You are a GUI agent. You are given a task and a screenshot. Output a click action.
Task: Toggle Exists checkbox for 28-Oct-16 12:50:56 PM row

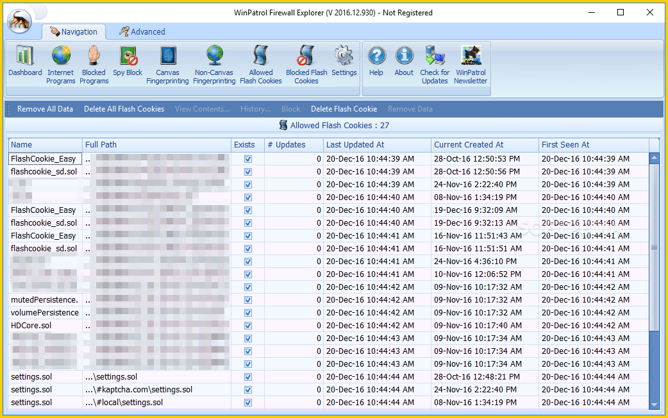click(x=248, y=172)
